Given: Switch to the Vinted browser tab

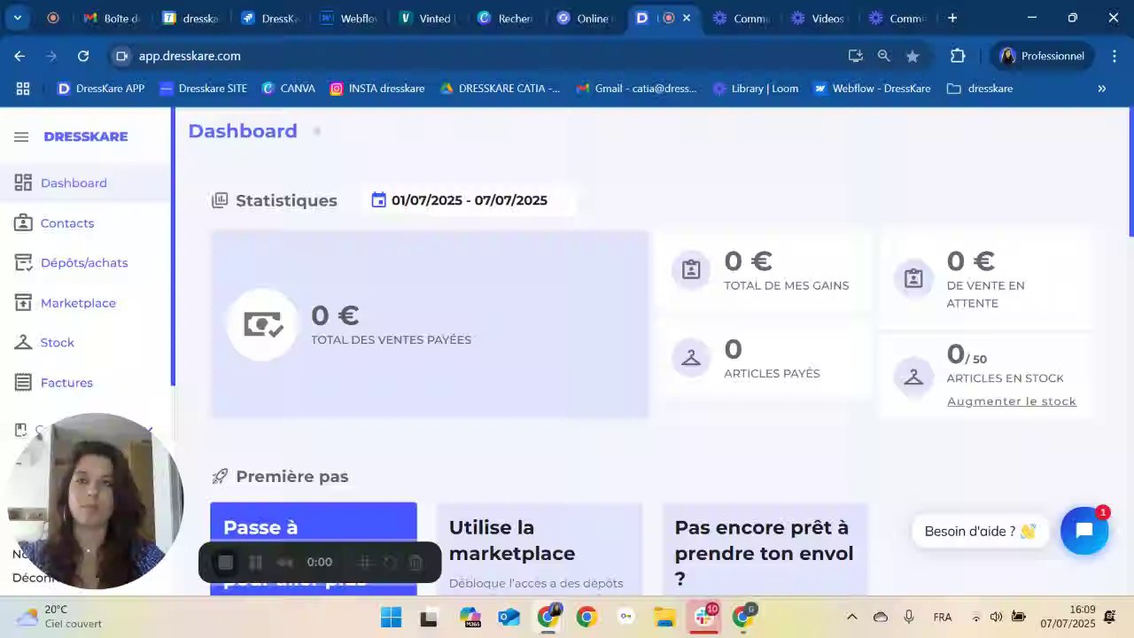Looking at the screenshot, I should click(x=426, y=18).
